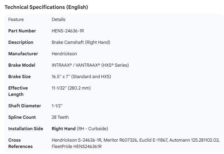Screen dimensions: 224x154
Task: Select the Brake Camshaft (Right Hand) text
Action: [81, 42]
